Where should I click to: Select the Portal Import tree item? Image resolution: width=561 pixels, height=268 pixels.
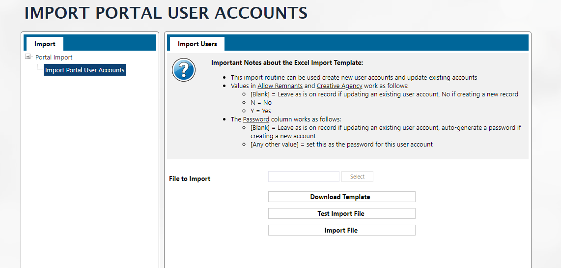pyautogui.click(x=54, y=58)
